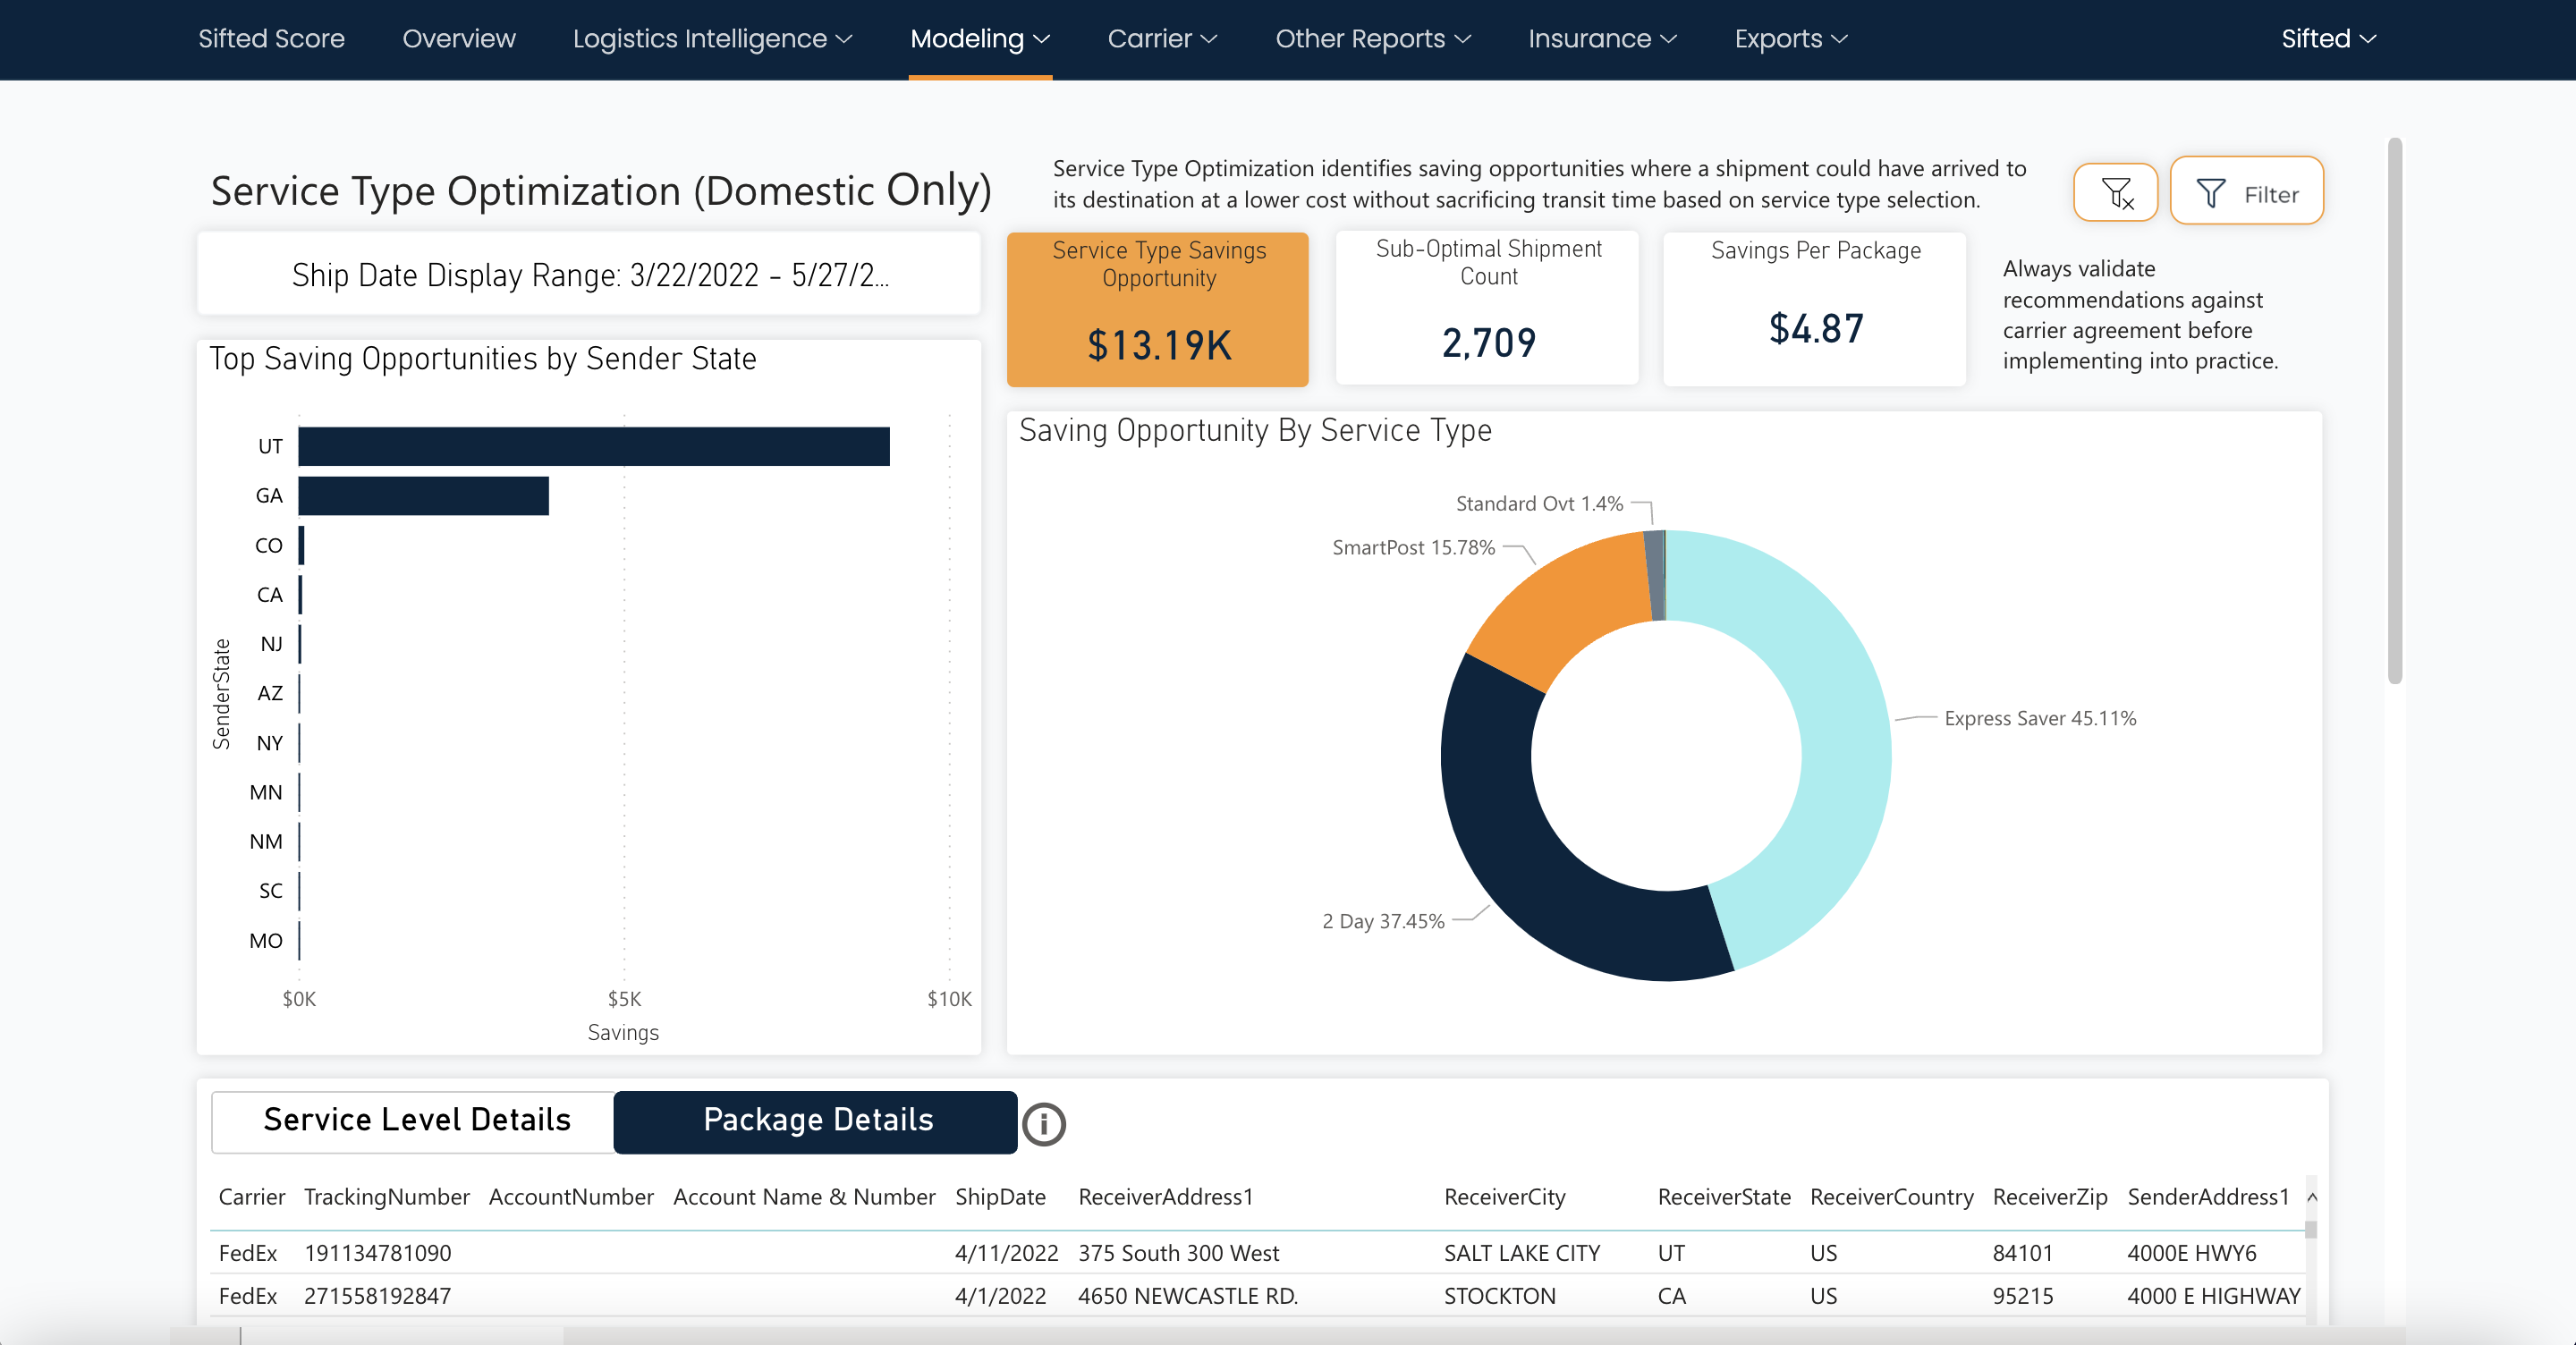Click the sort caret on SenderAddress1 column

coord(2310,1198)
